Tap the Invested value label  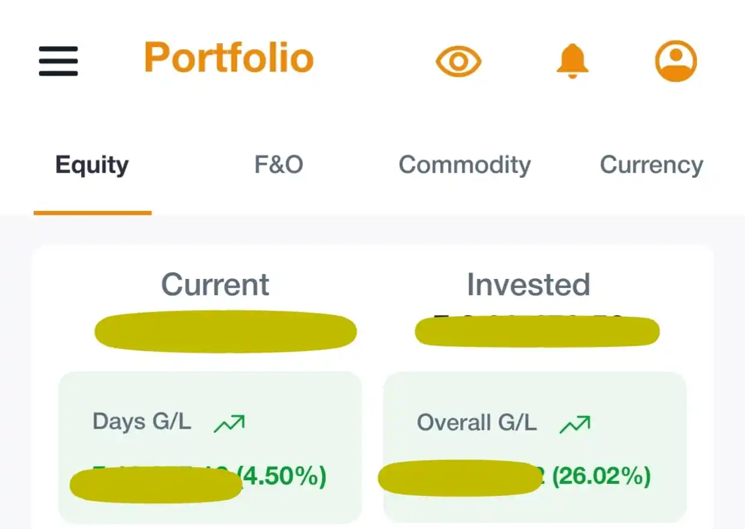tap(529, 284)
